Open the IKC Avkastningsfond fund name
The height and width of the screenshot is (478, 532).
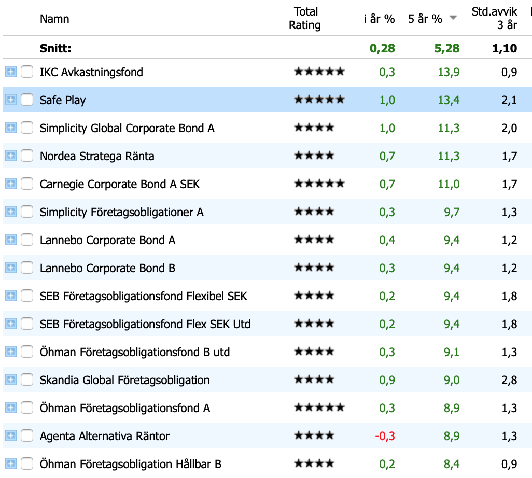coord(91,72)
